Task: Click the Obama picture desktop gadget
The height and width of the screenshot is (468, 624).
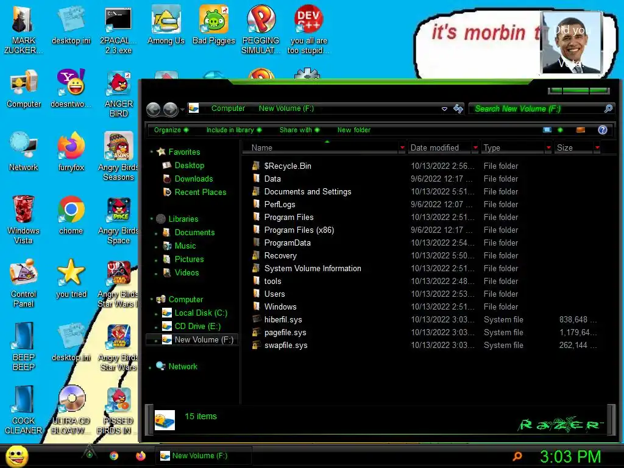Action: [x=572, y=43]
